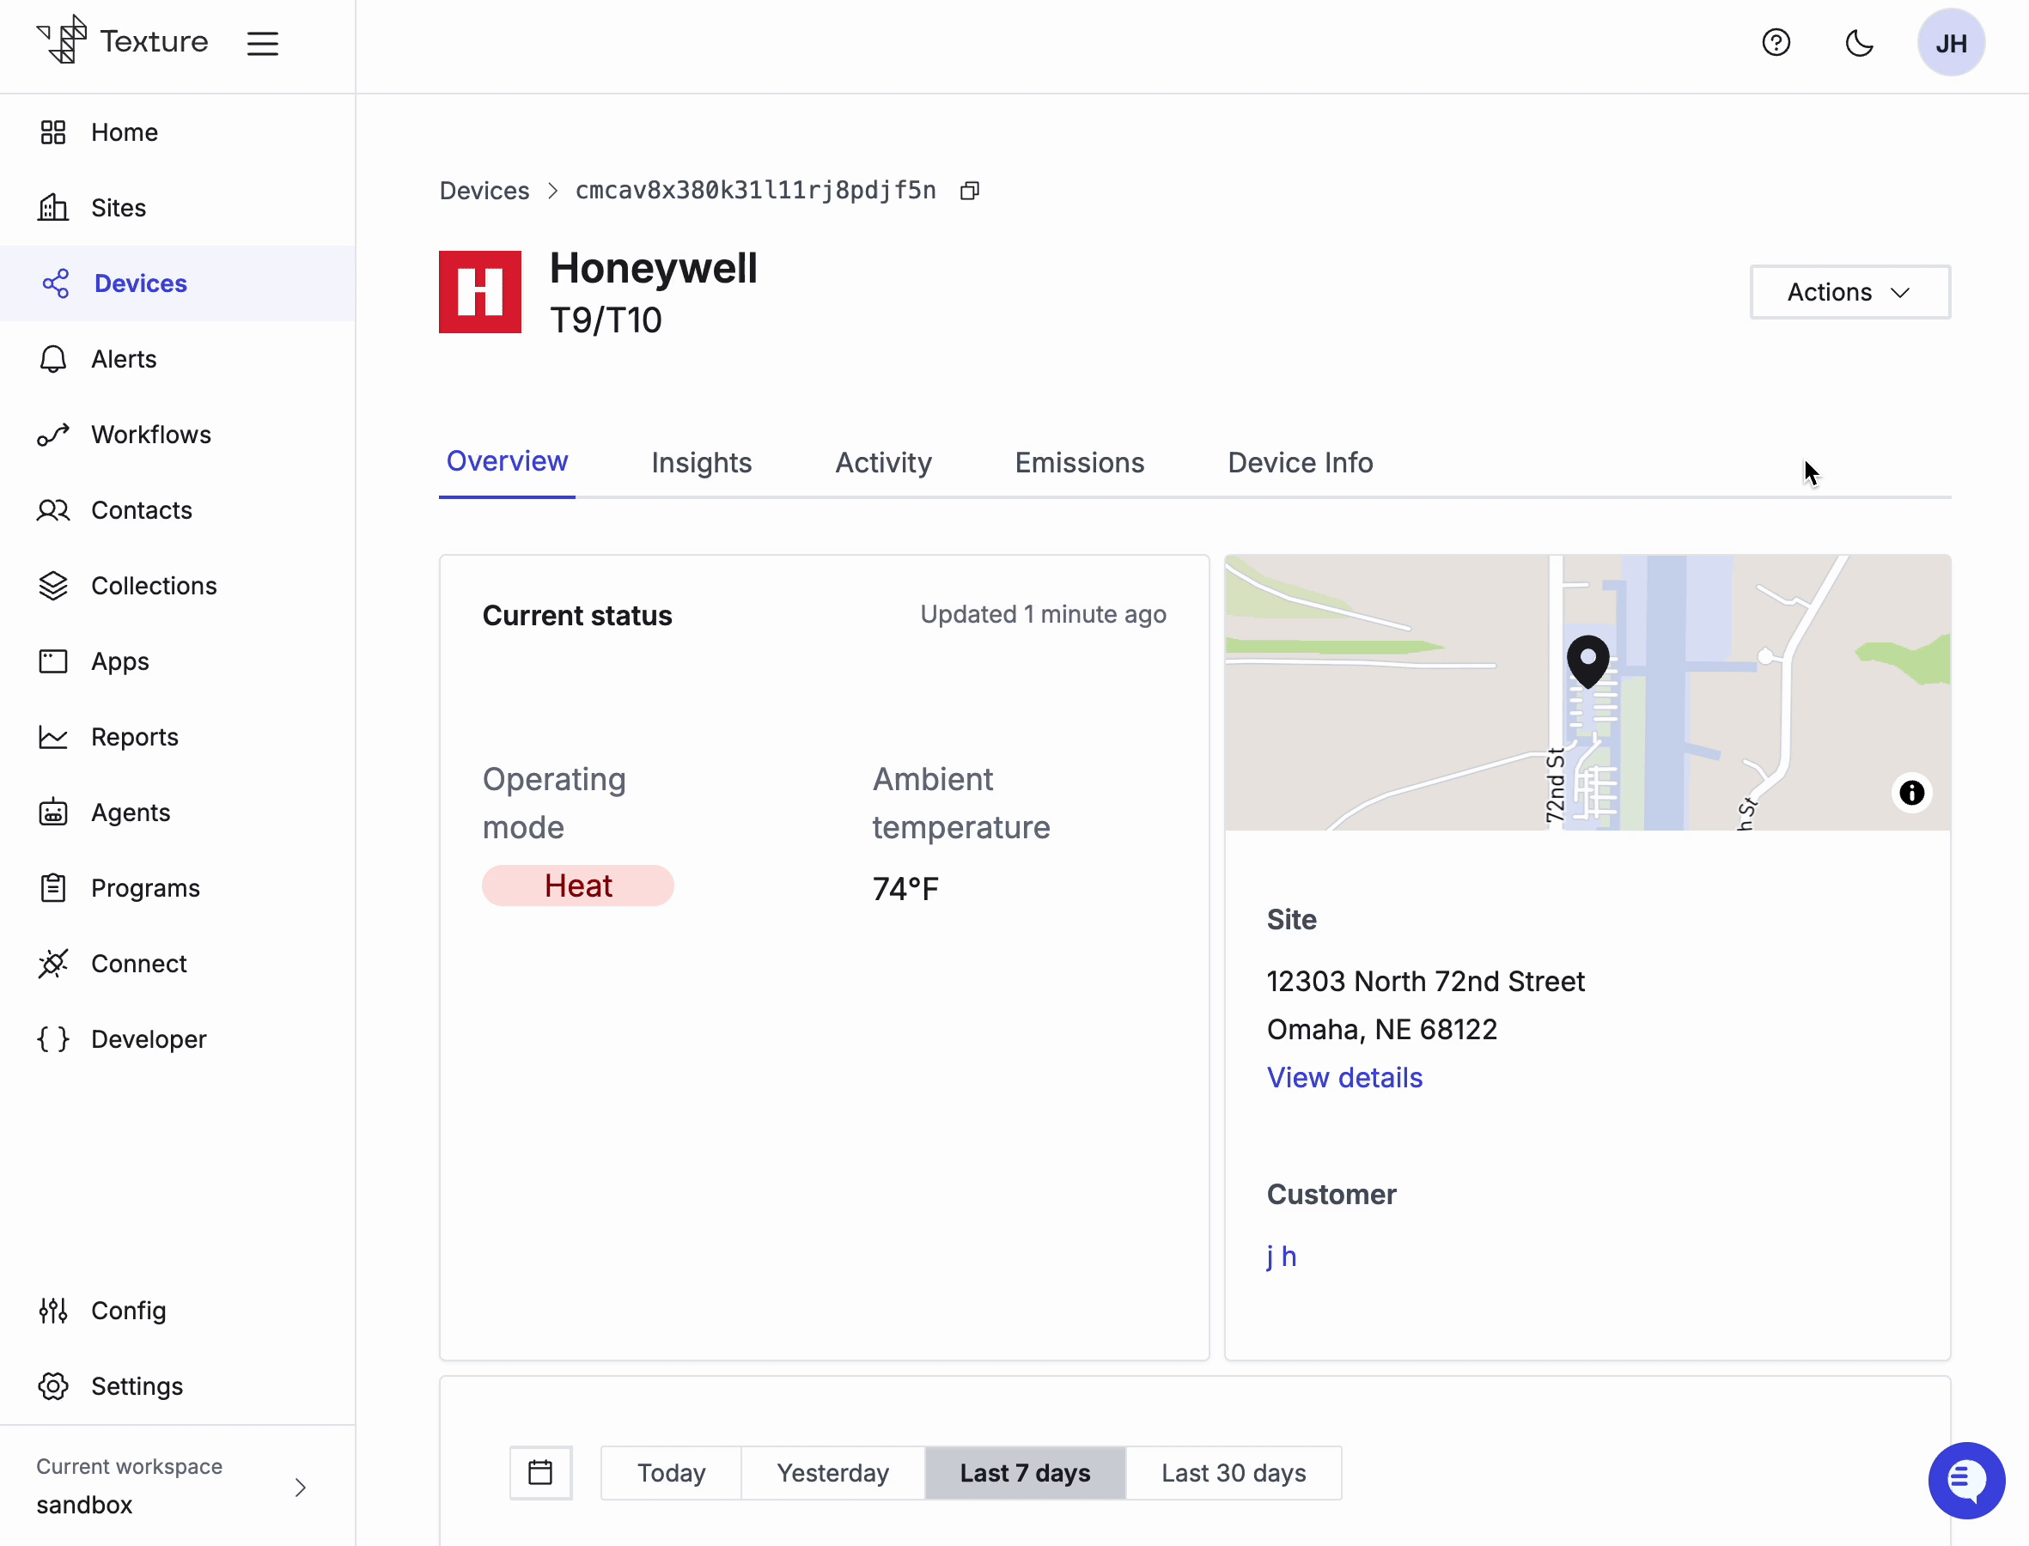This screenshot has width=2029, height=1546.
Task: Open Workflows in the sidebar
Action: [178, 435]
